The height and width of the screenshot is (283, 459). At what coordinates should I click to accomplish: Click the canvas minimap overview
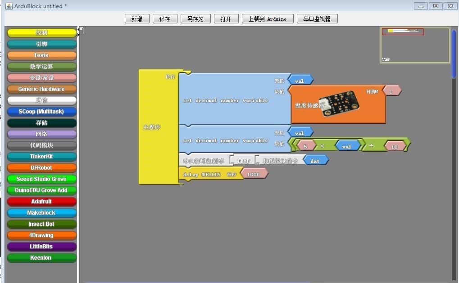415,45
